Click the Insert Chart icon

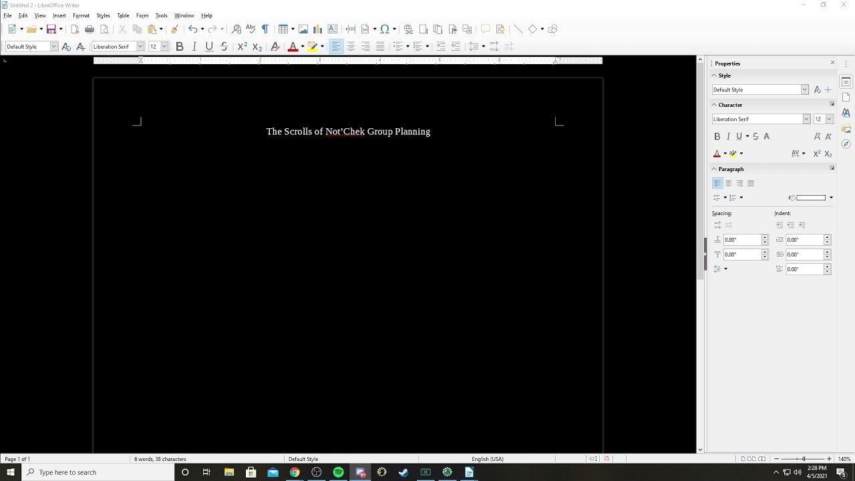318,29
